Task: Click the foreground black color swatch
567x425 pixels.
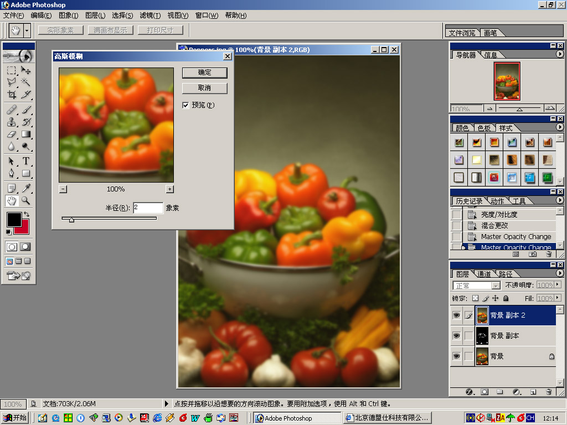Action: tap(14, 219)
